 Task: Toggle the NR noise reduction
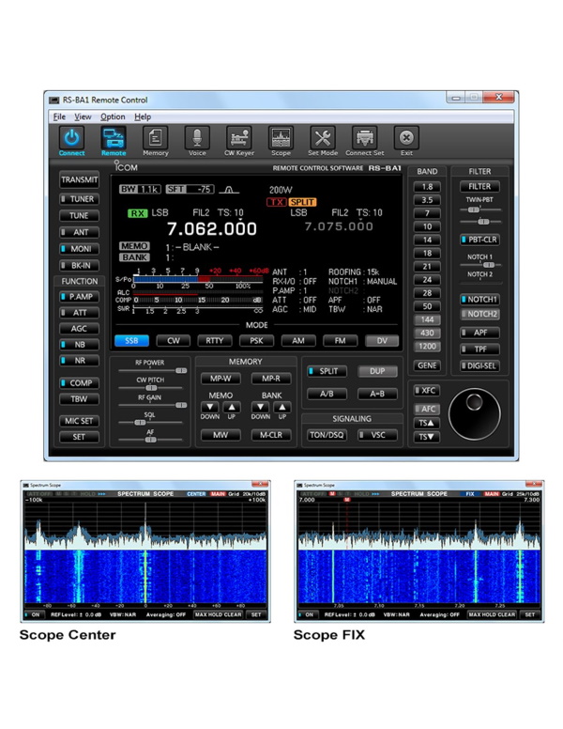click(79, 361)
